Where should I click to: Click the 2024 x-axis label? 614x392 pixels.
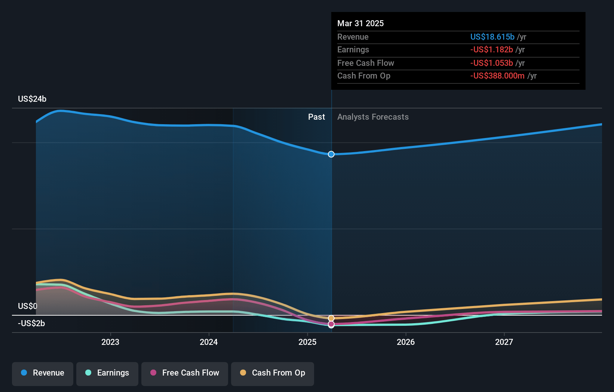[209, 342]
